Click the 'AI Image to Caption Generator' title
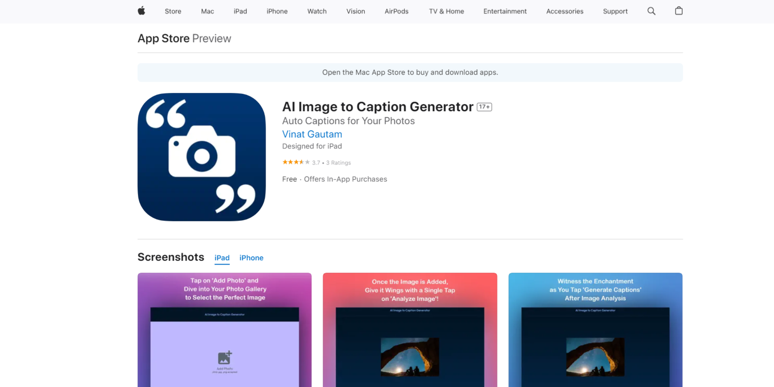The width and height of the screenshot is (774, 387). 378,107
